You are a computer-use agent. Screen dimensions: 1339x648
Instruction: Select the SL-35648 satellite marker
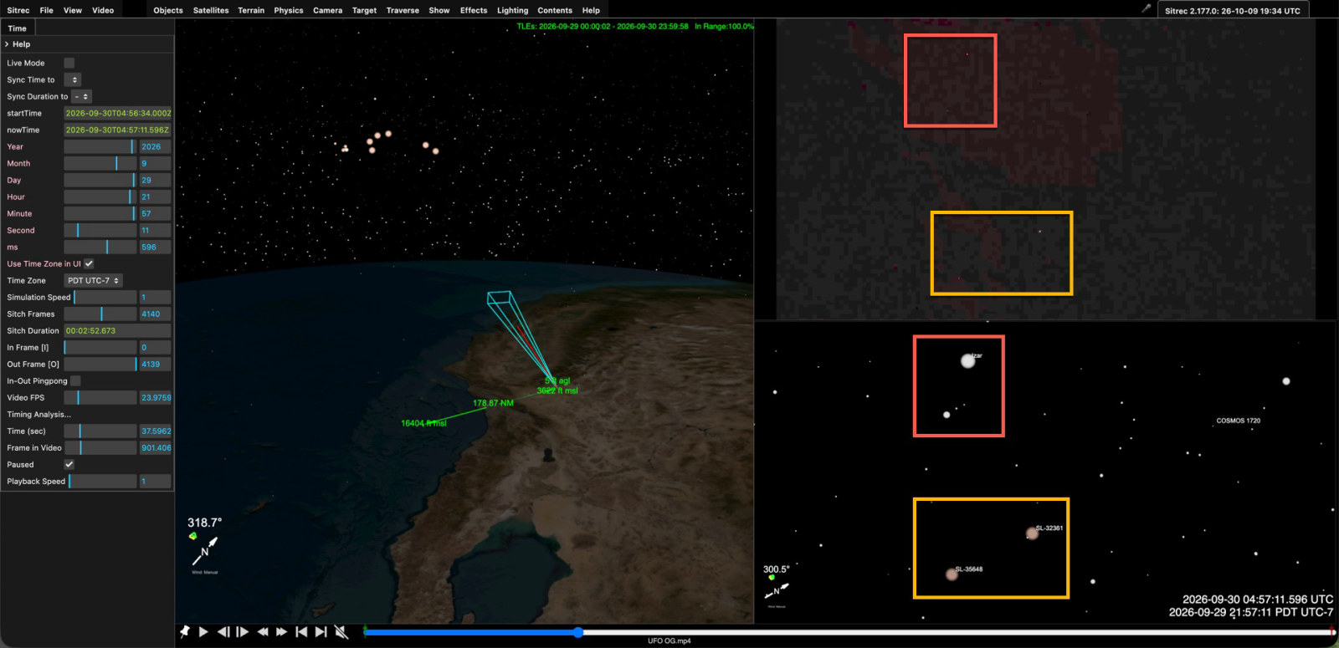[x=952, y=574]
